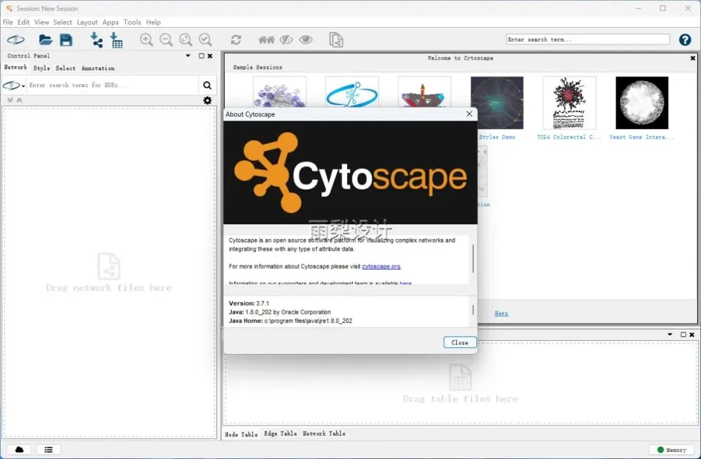Screen dimensions: 701x459
Task: Switch to the Edge Table tab
Action: pos(280,433)
